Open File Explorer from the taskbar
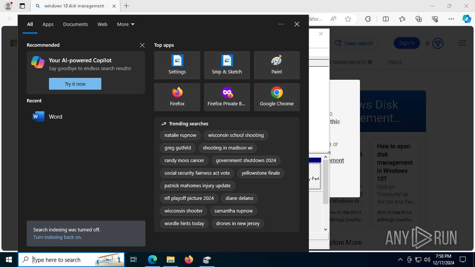475x267 pixels. [x=171, y=260]
